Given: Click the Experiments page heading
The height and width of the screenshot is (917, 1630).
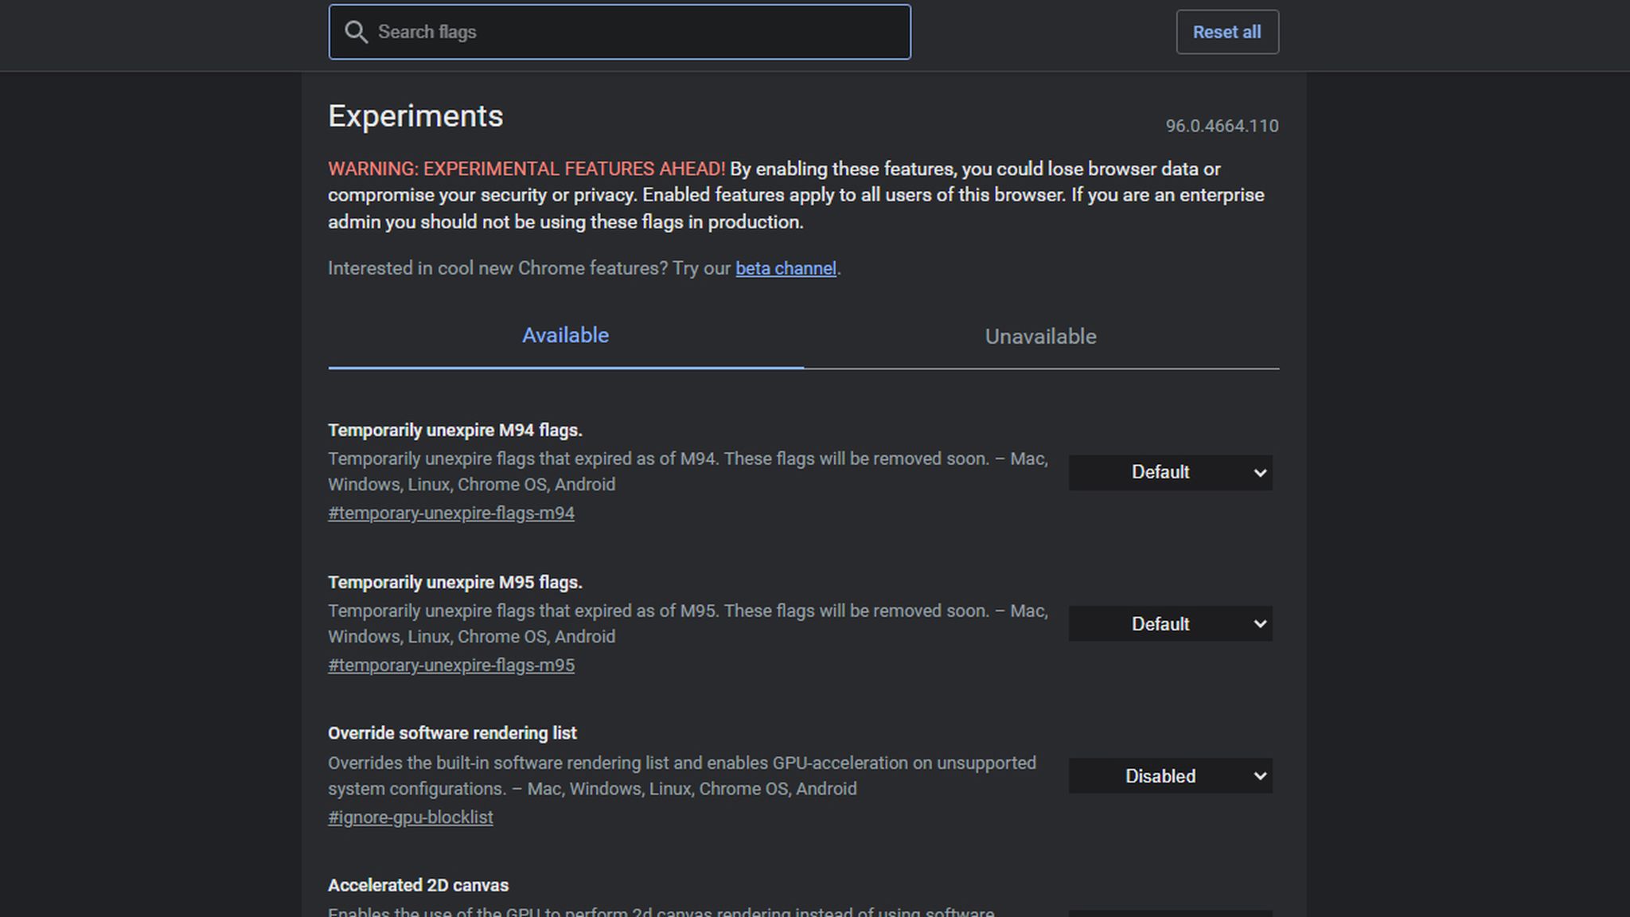Looking at the screenshot, I should coord(415,115).
